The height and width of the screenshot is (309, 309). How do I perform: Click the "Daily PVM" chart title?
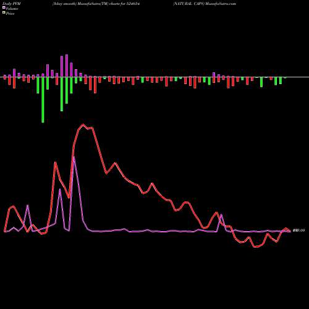[12, 4]
